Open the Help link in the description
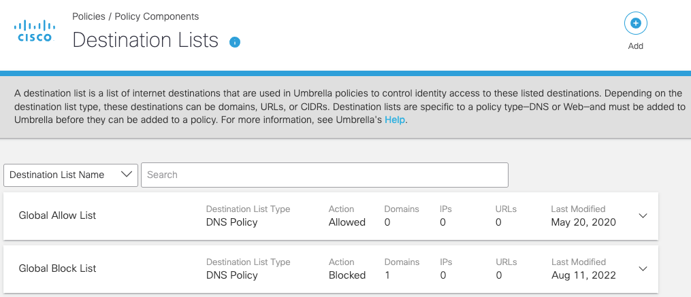The width and height of the screenshot is (691, 297). pyautogui.click(x=395, y=120)
